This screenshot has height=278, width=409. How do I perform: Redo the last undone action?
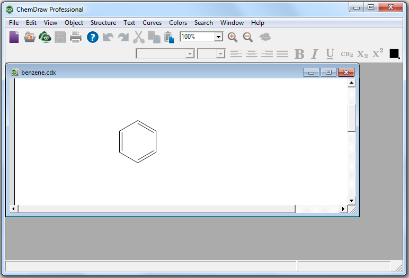tap(123, 37)
